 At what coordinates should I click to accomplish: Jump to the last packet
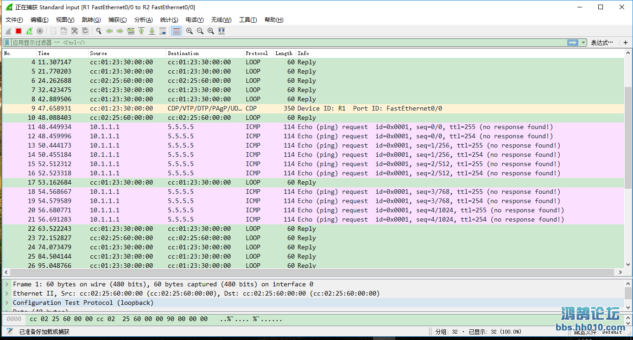(152, 31)
